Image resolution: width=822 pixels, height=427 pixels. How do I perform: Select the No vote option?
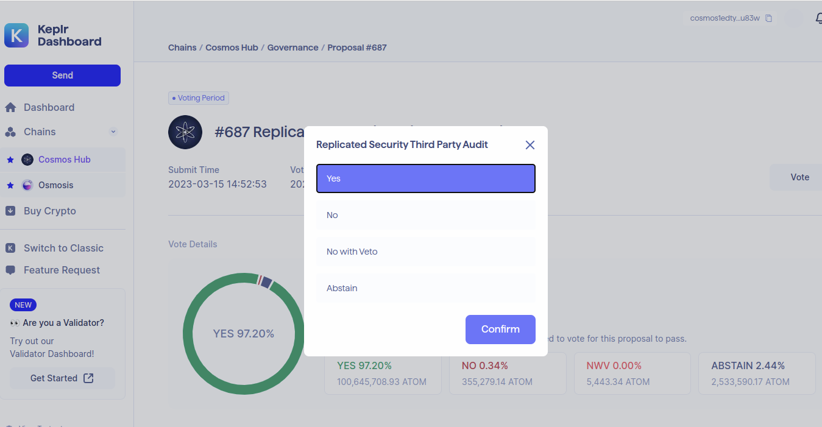(x=426, y=215)
